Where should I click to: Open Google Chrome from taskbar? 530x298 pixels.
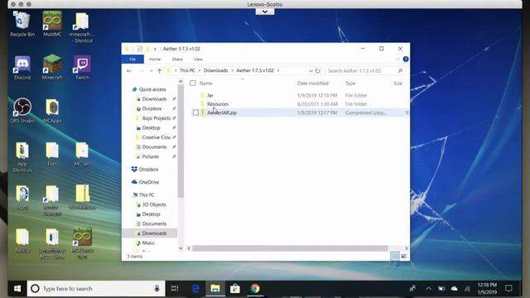click(255, 289)
